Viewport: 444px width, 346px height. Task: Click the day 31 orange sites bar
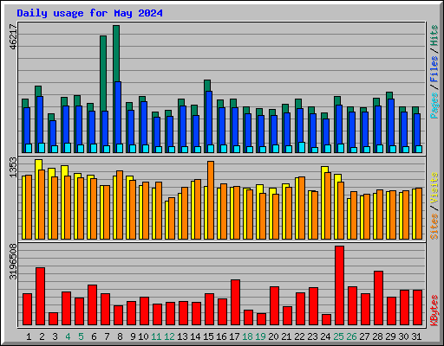(419, 214)
